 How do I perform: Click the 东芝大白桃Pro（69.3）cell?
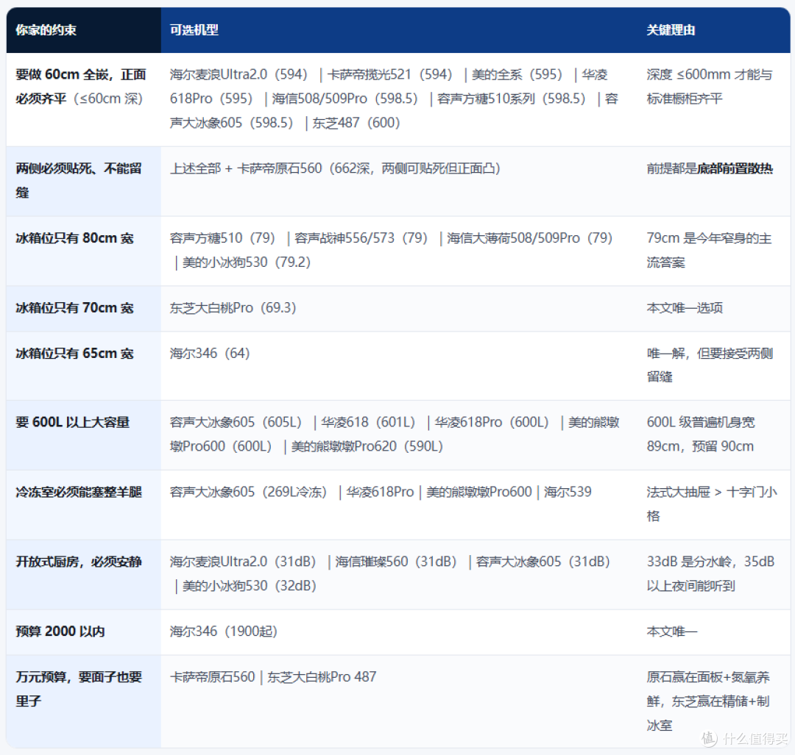coord(399,308)
